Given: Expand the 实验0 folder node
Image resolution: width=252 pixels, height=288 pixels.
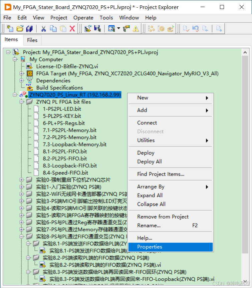Looking at the screenshot, I should (x=21, y=180).
